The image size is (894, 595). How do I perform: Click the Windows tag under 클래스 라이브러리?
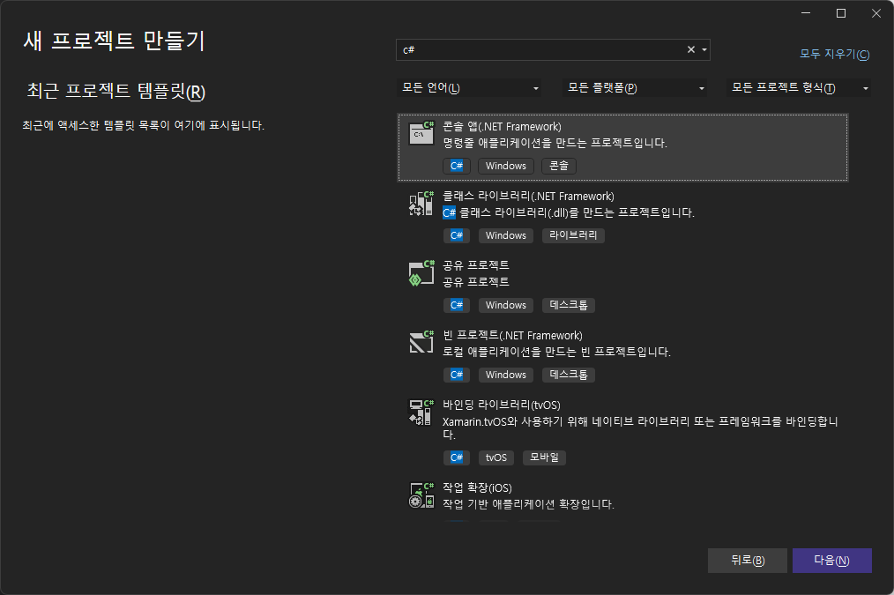pyautogui.click(x=506, y=235)
